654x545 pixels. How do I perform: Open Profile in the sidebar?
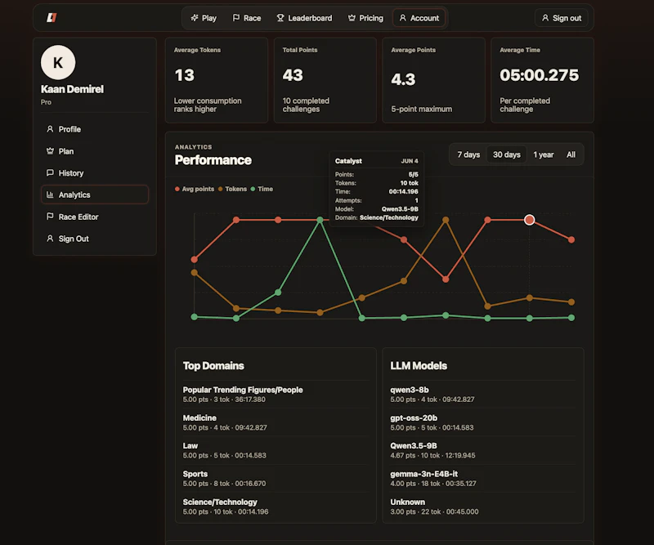(x=95, y=129)
